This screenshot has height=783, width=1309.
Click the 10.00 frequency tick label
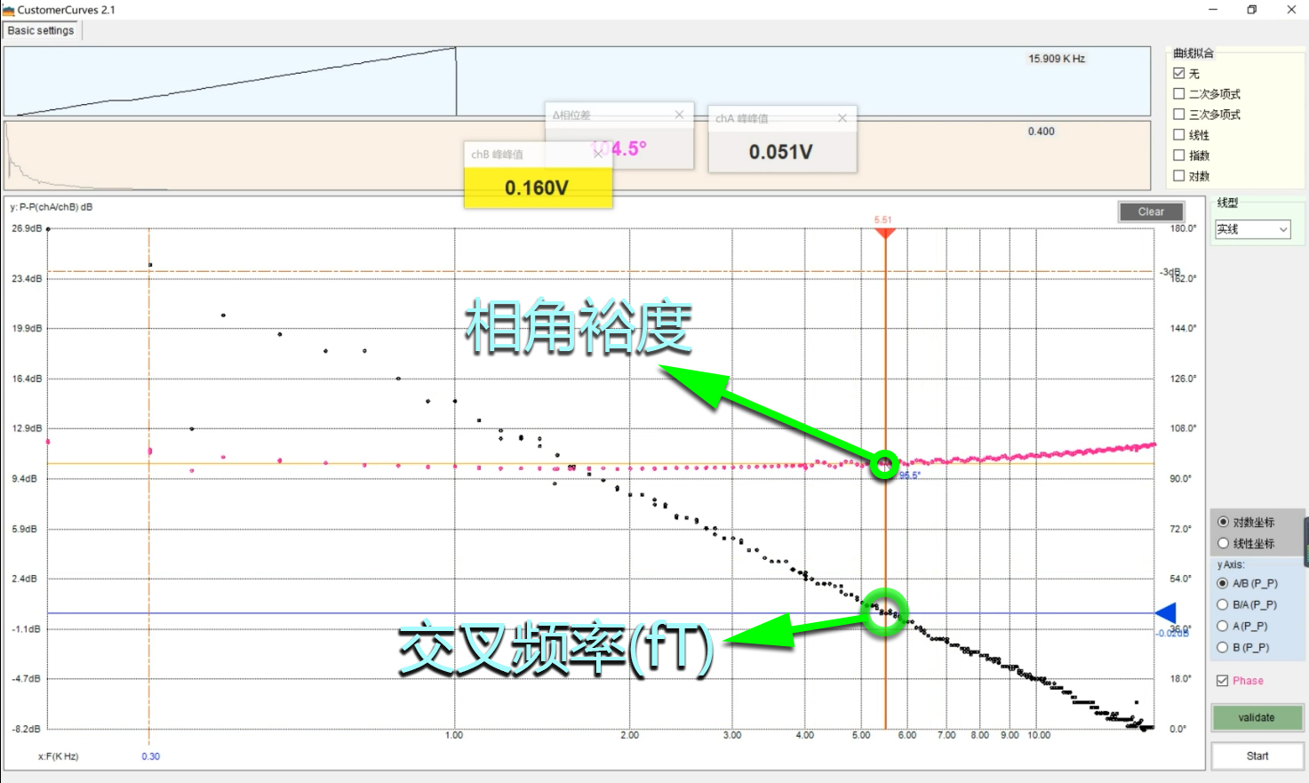1039,735
